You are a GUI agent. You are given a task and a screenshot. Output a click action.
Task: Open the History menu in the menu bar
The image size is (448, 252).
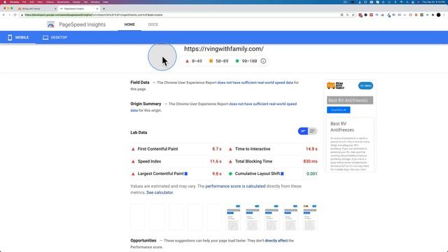coord(50,2)
